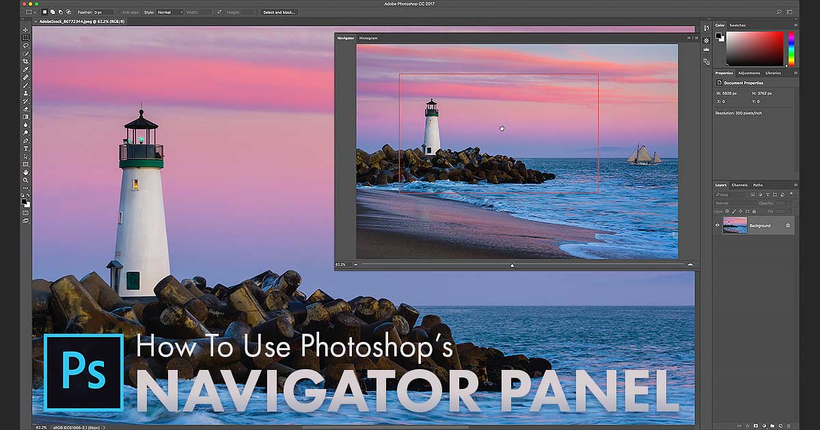
Task: Click the zoom out mountains icon in Navigator
Action: pos(355,264)
